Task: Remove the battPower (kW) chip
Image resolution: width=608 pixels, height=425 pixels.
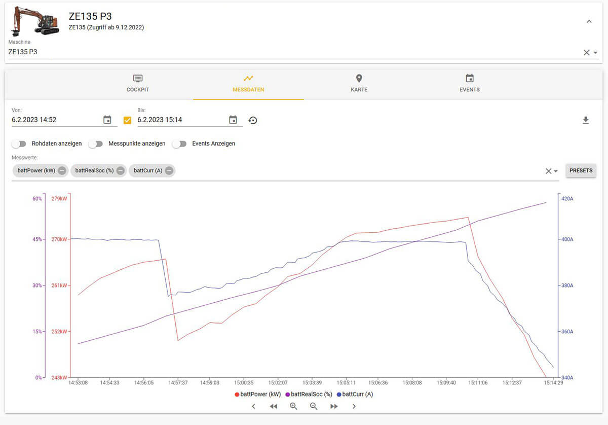Action: coord(62,171)
